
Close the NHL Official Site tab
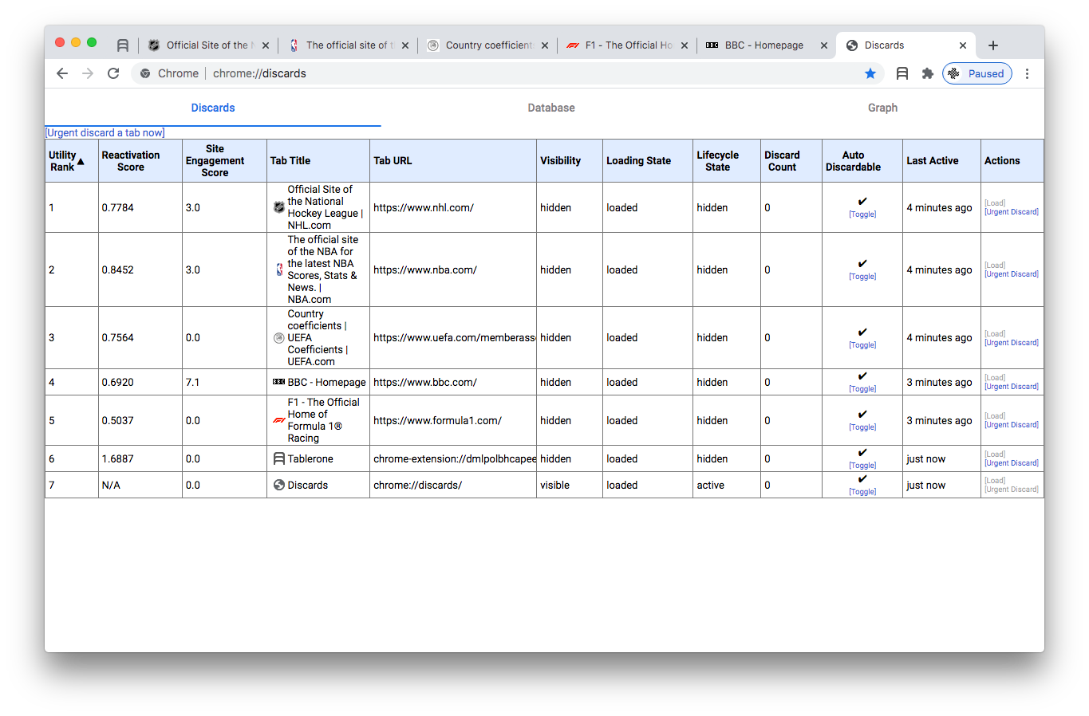(266, 45)
